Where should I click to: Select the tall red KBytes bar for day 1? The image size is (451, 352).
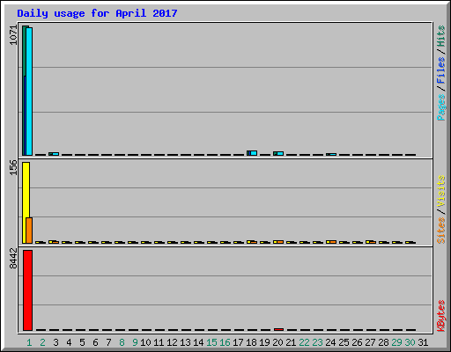coord(27,290)
